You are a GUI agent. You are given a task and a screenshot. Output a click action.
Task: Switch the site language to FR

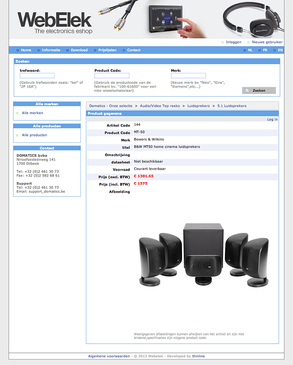[265, 50]
